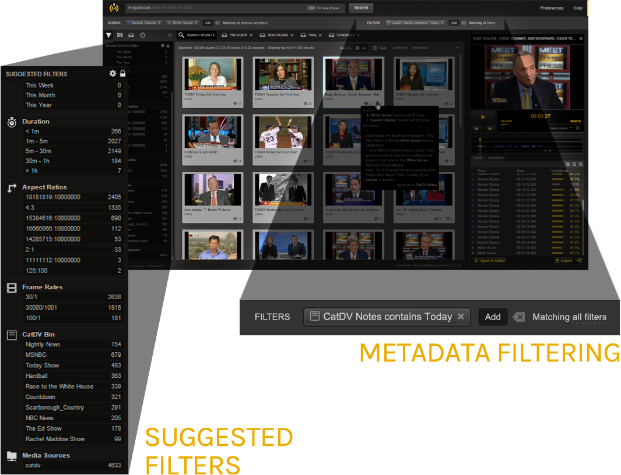Toggle the lock in enlarged Suggested Filters panel

click(x=123, y=73)
